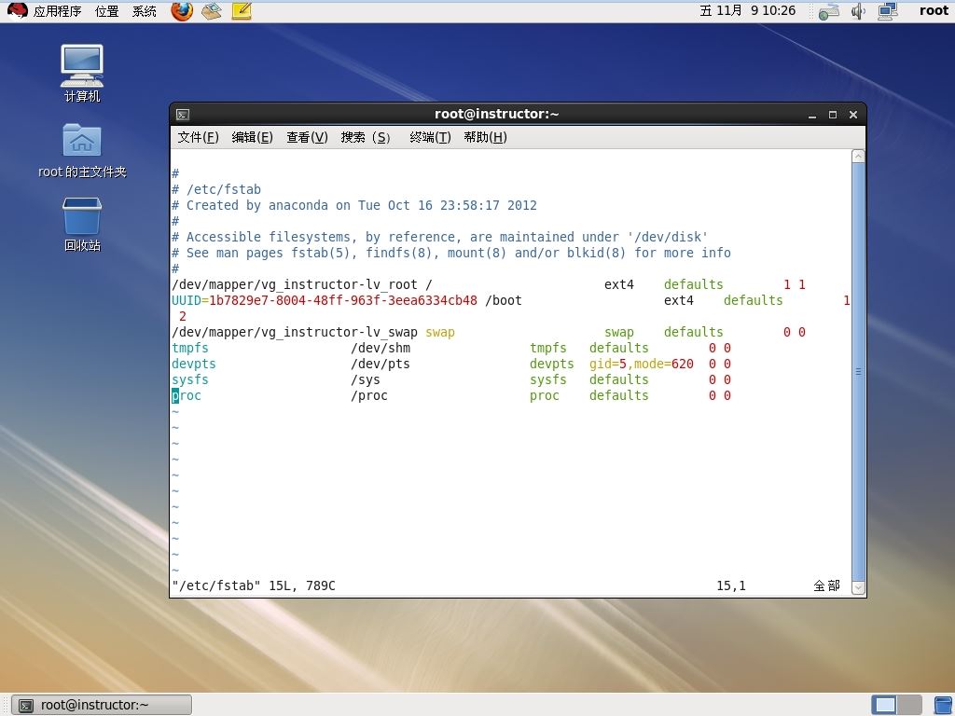
Task: Click the volume speaker tray icon
Action: [x=858, y=11]
